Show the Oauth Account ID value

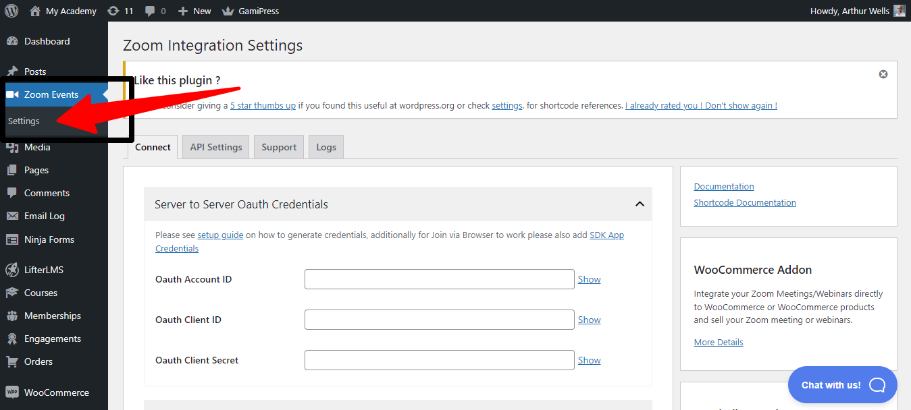[589, 279]
